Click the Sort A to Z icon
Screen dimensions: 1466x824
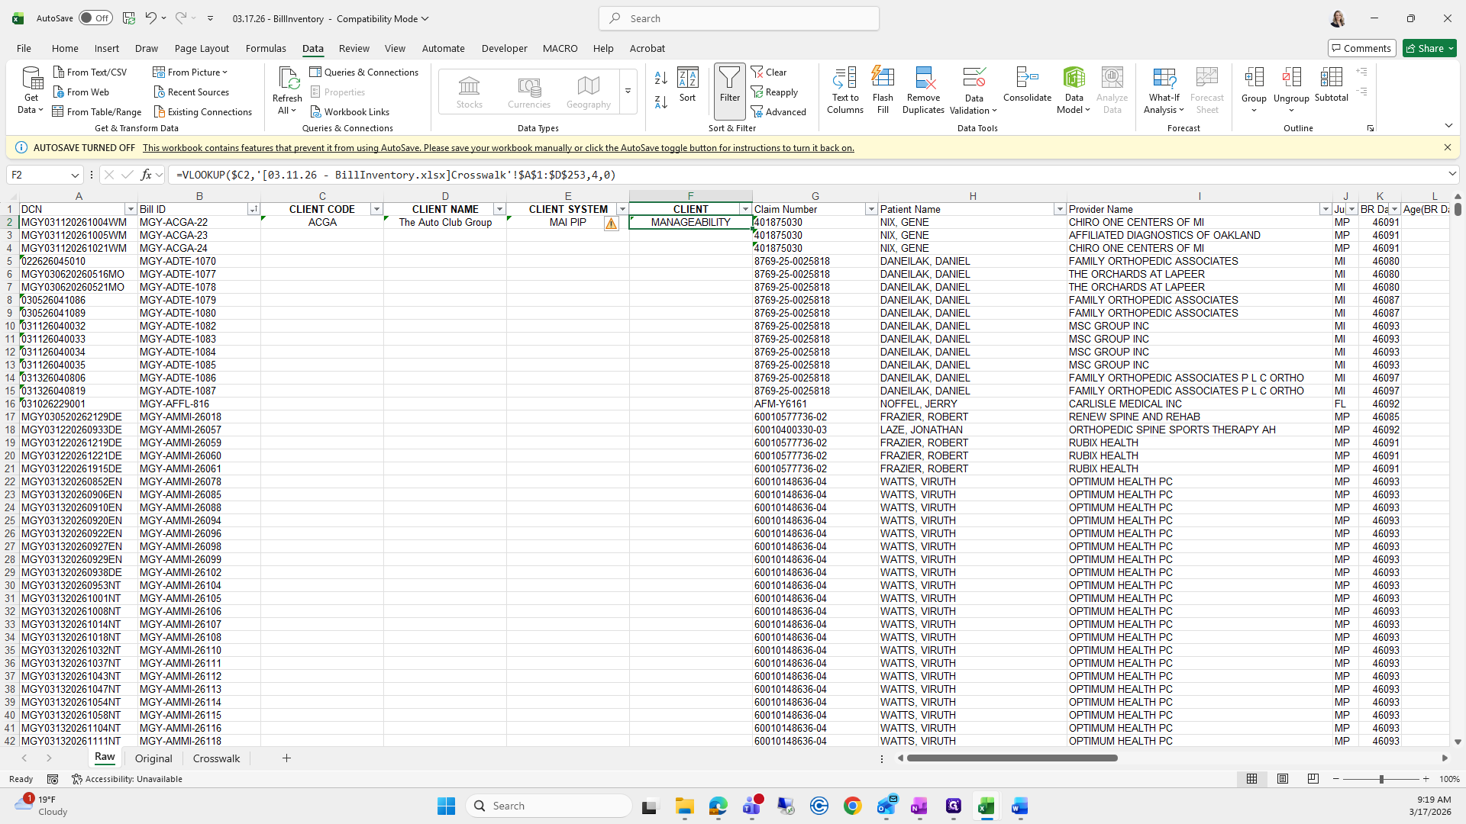(661, 78)
